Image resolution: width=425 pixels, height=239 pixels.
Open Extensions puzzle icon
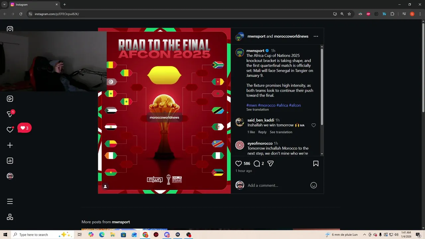click(392, 14)
